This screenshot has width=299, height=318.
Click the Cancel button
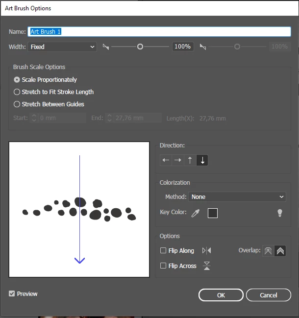[x=269, y=295]
